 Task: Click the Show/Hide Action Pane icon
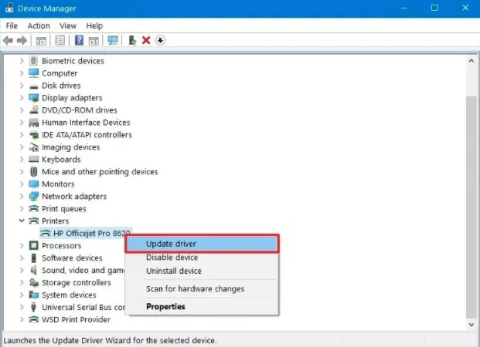(94, 40)
